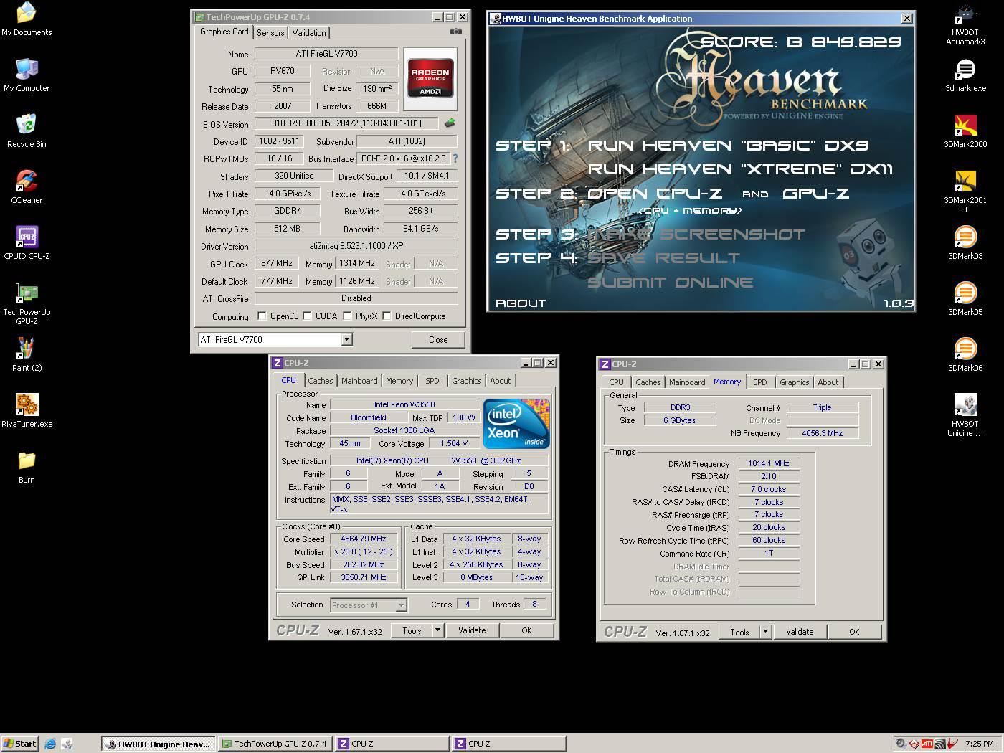This screenshot has width=1004, height=753.
Task: Click BIOS save icon in GPU-Z
Action: 450,123
